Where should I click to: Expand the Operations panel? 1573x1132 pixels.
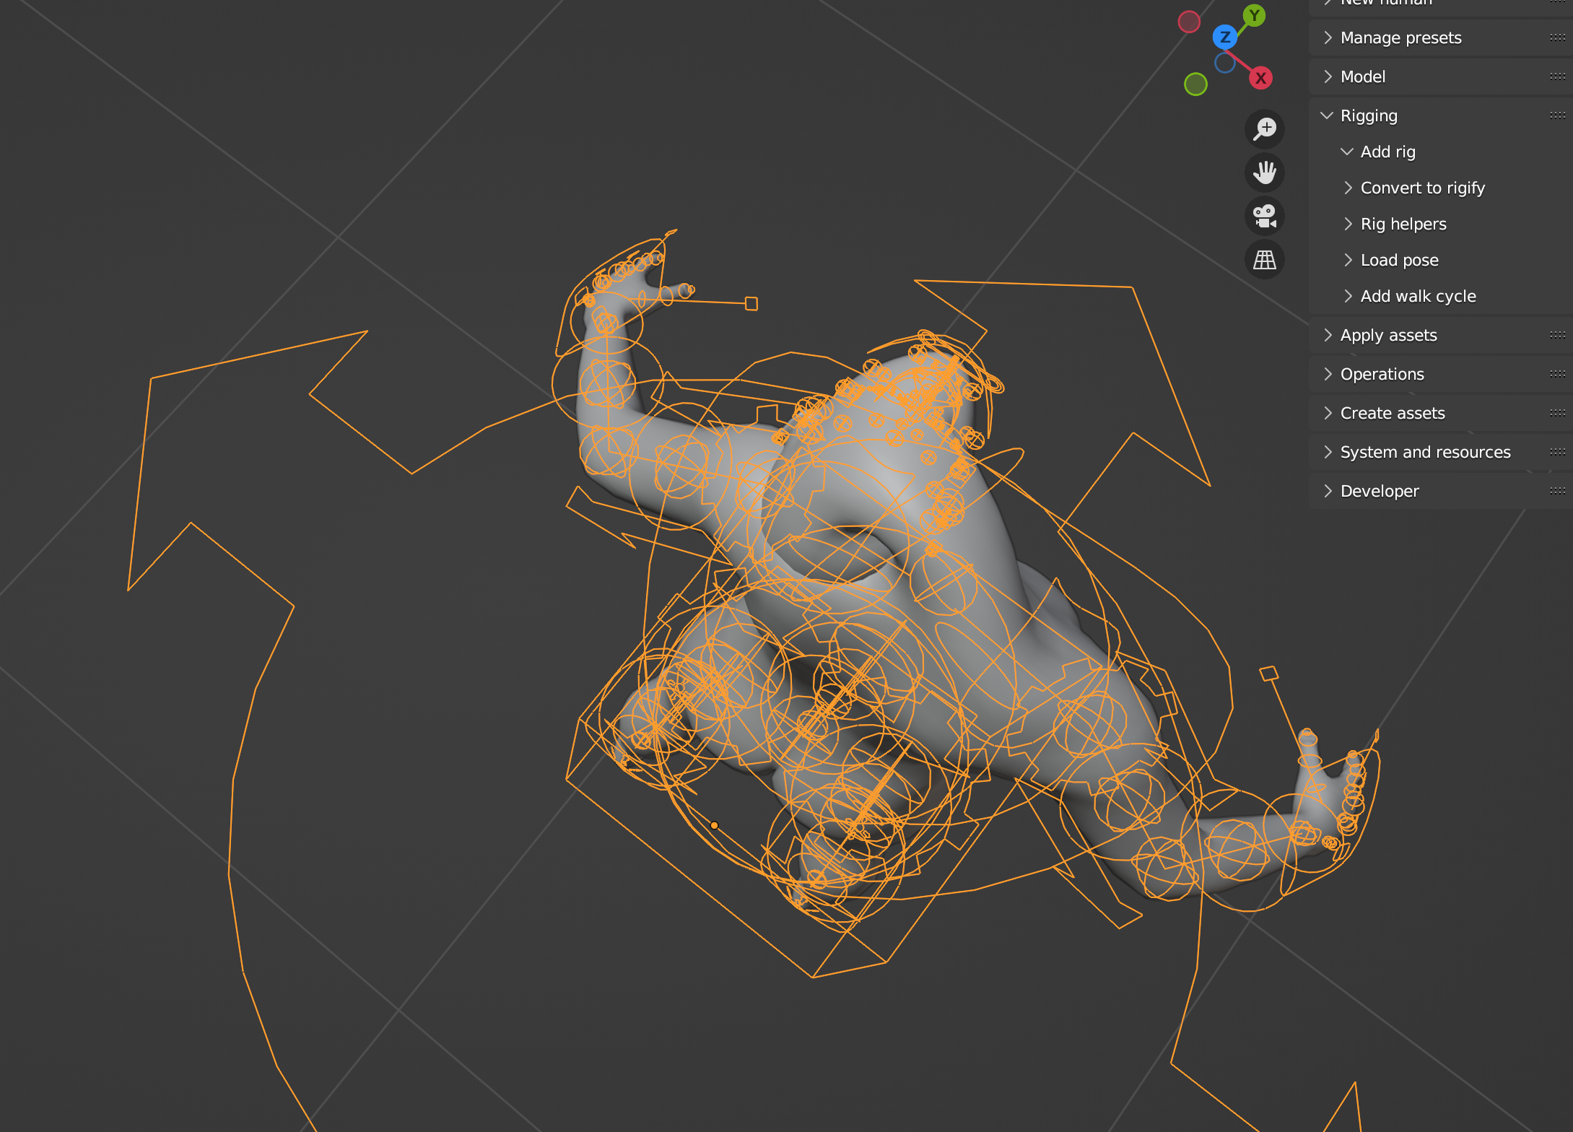[1381, 374]
